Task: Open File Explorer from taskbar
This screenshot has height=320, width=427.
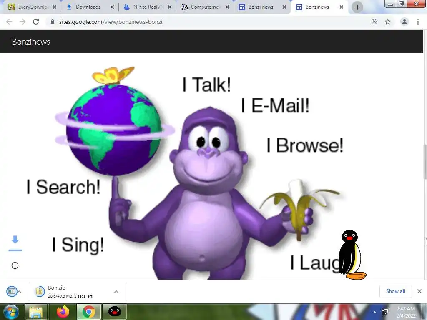Action: pos(36,312)
